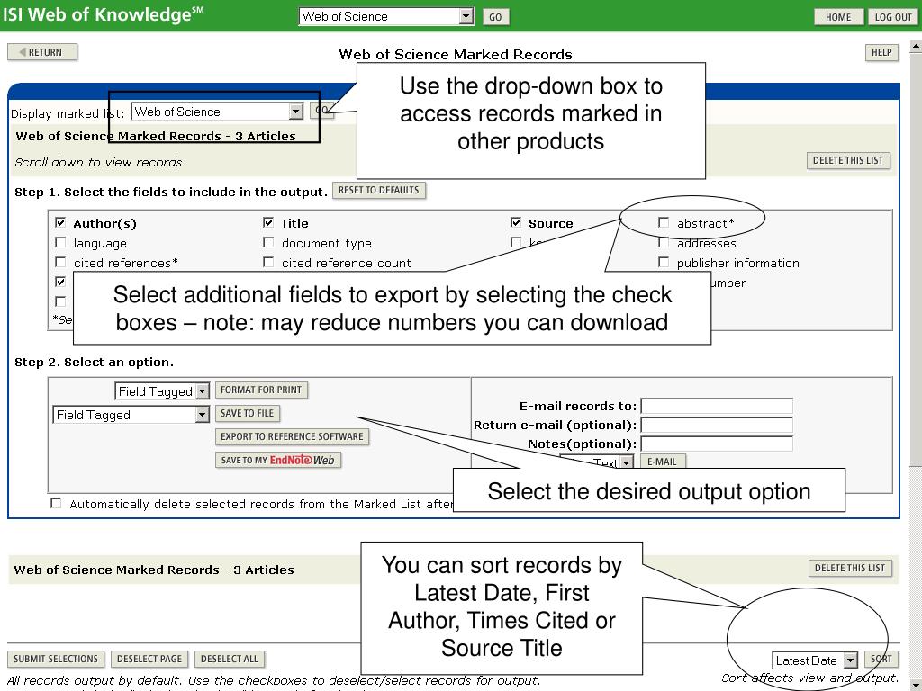Click the lower DELETE THIS LIST button
Image resolution: width=922 pixels, height=691 pixels.
[x=850, y=569]
